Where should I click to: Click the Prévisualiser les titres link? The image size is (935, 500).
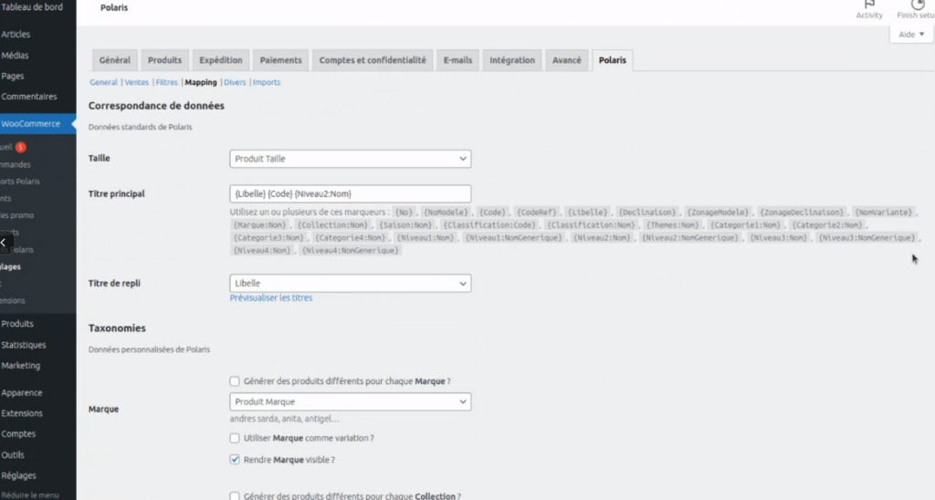point(271,298)
